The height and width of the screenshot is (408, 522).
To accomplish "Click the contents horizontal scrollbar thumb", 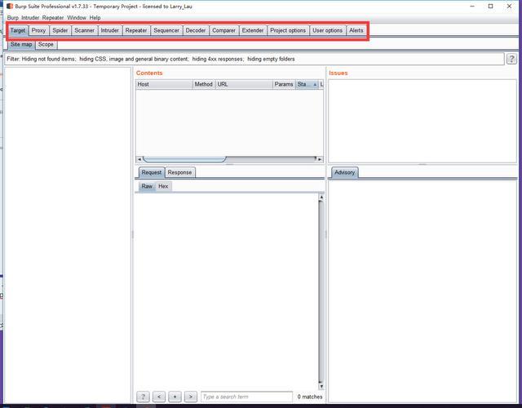I will tap(184, 159).
